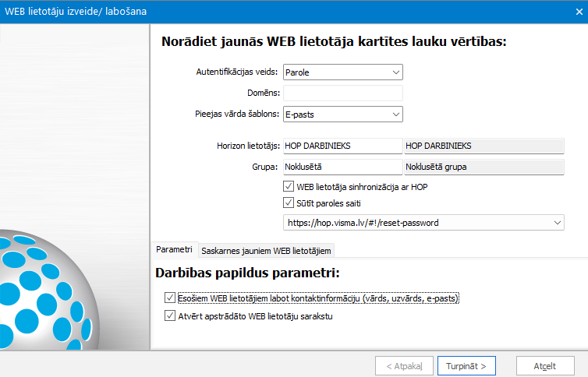Click the Domēns input field
The width and height of the screenshot is (588, 377).
pos(343,93)
